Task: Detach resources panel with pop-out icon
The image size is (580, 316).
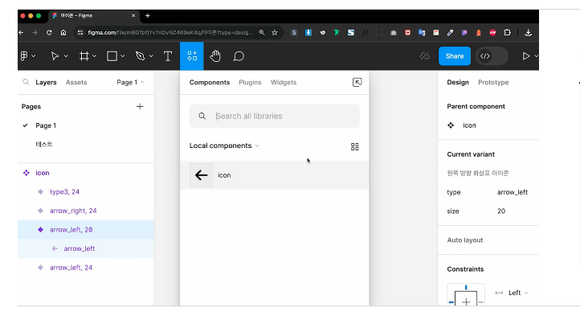Action: point(357,82)
